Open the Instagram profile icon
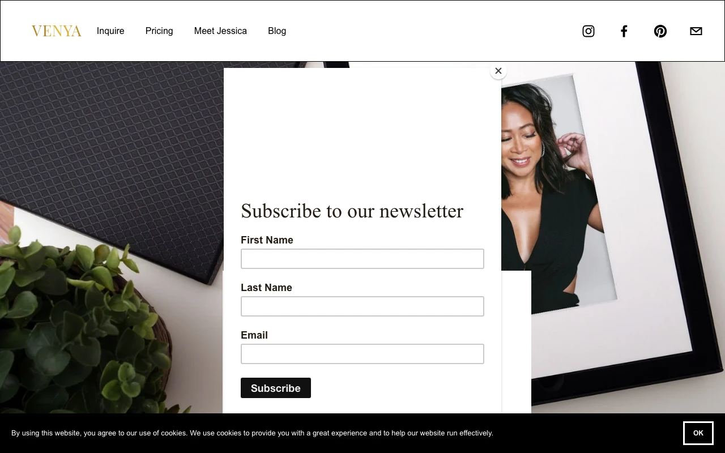Viewport: 725px width, 453px height. point(588,31)
